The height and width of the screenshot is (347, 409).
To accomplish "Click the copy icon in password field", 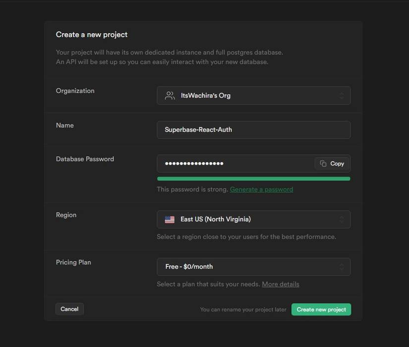I will (323, 164).
